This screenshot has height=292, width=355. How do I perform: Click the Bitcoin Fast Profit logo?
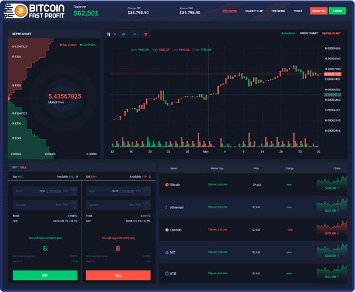pyautogui.click(x=34, y=11)
